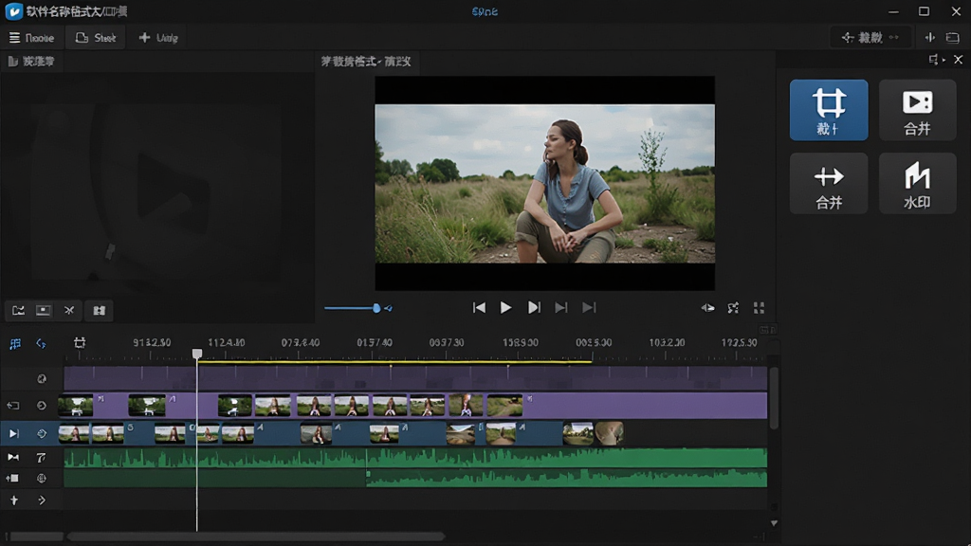
Task: Select the preview panel tab above the video
Action: (366, 62)
